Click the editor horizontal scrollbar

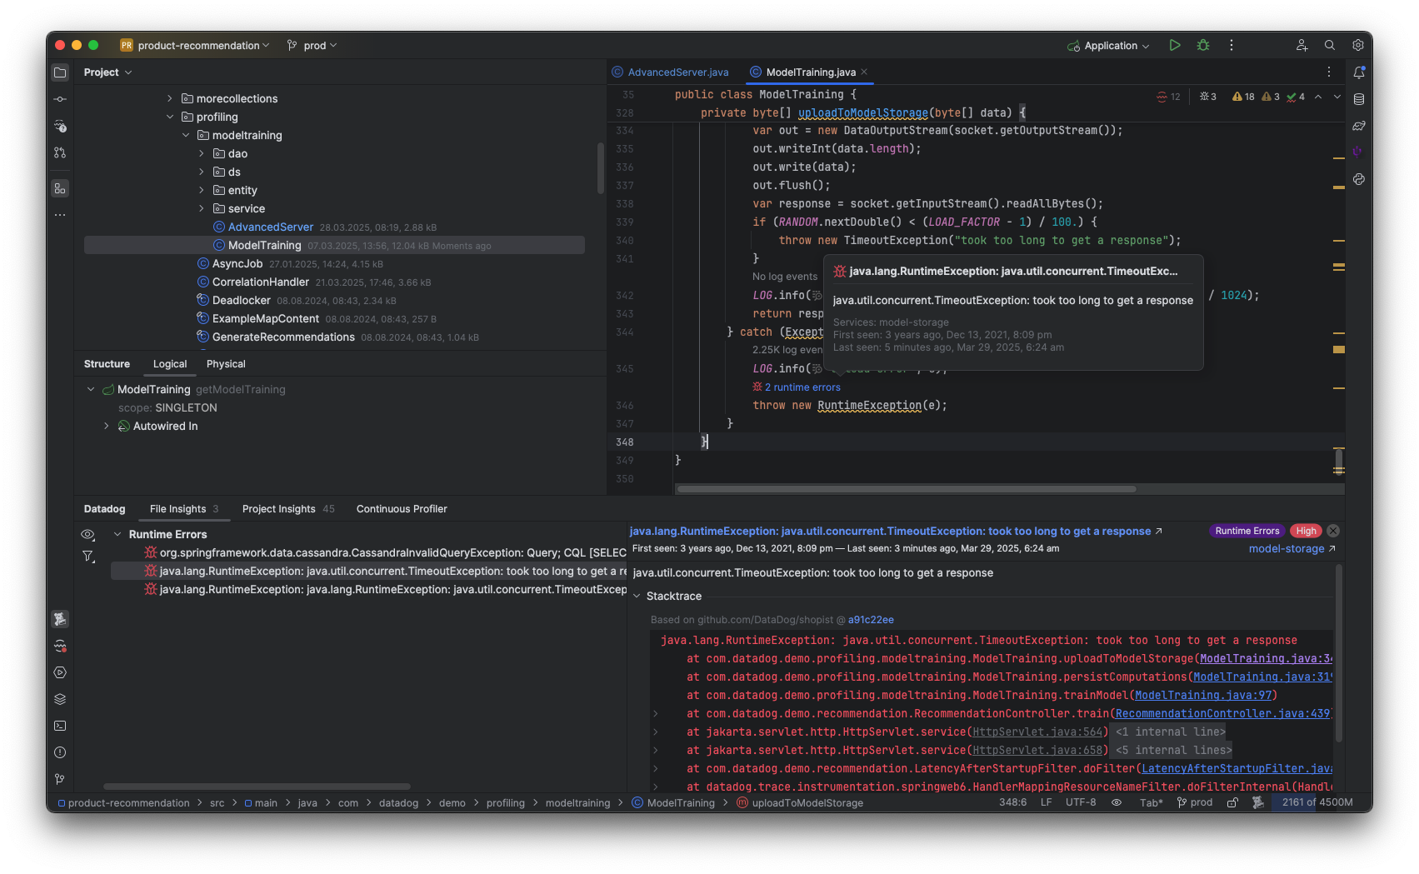click(907, 489)
